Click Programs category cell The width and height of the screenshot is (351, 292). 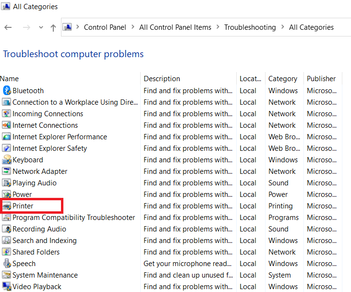pos(284,218)
